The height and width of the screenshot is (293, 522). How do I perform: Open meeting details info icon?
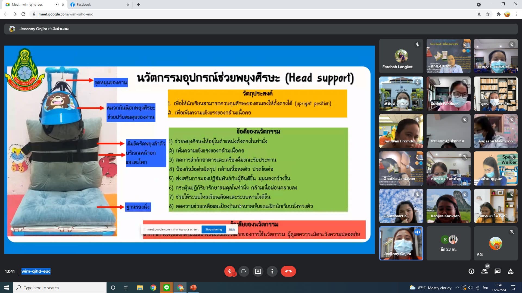pyautogui.click(x=471, y=271)
